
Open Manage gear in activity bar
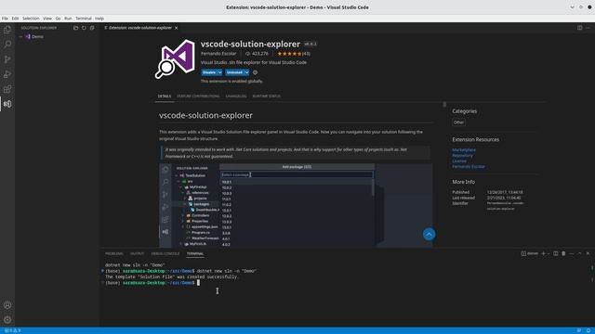click(7, 319)
